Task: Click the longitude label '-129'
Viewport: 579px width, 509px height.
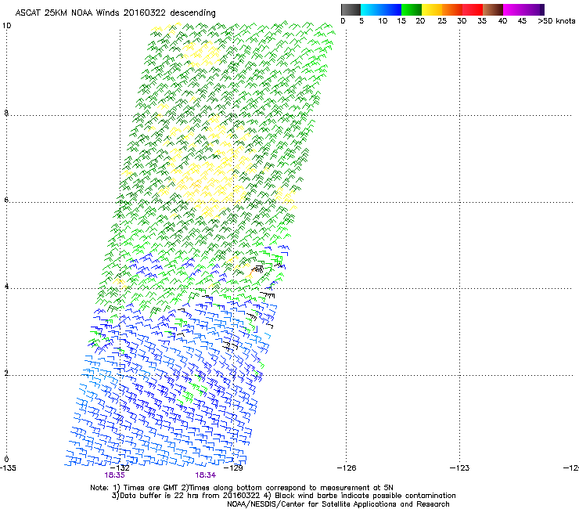Action: point(234,468)
